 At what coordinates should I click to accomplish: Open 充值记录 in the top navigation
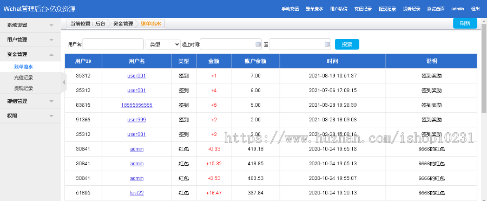point(363,9)
